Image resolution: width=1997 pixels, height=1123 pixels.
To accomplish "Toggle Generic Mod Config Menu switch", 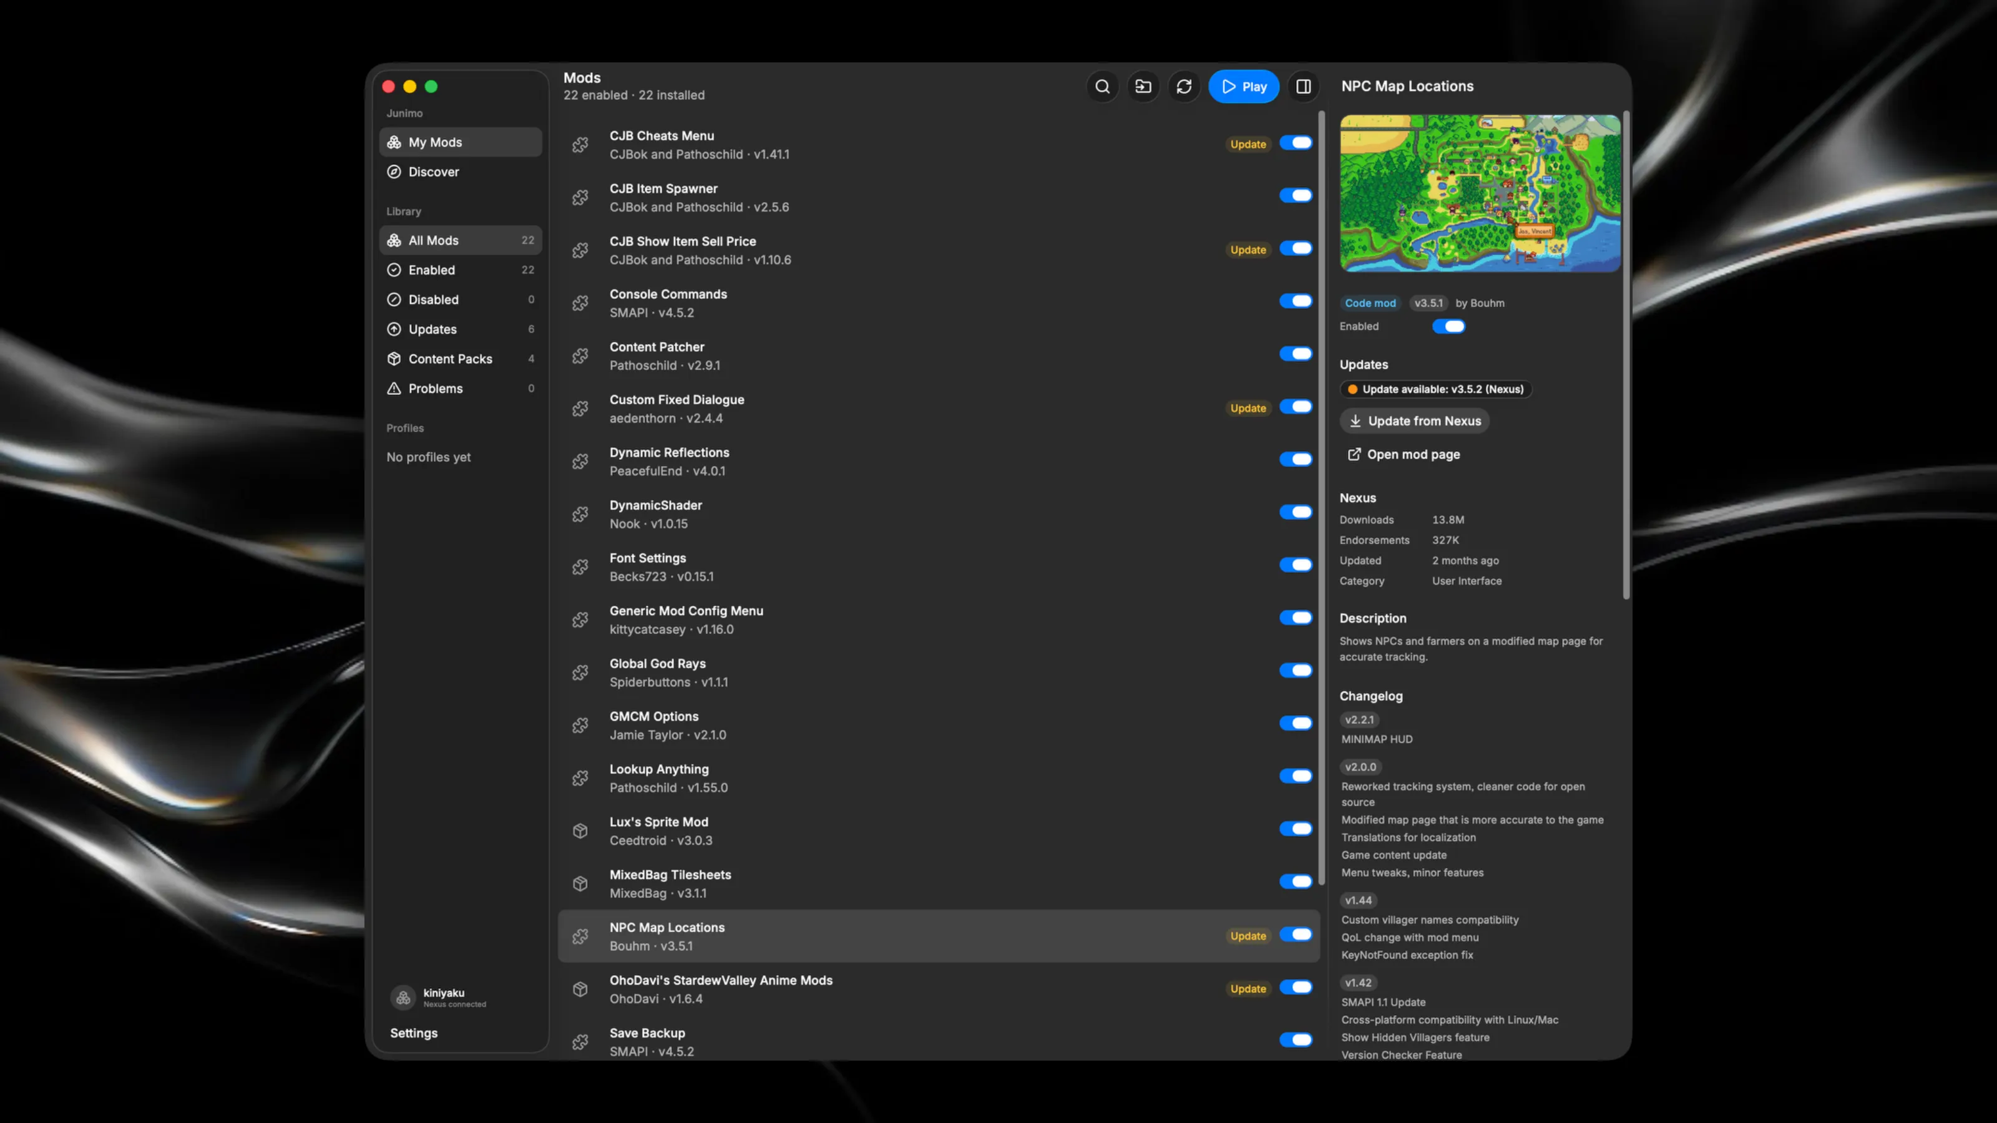I will (x=1296, y=618).
